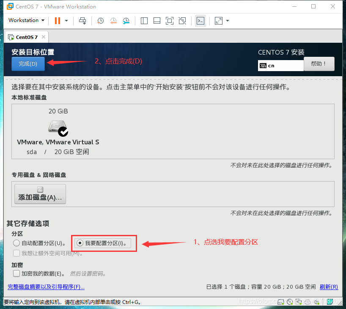Click the sound card status icon
The height and width of the screenshot is (309, 346).
[x=317, y=302]
